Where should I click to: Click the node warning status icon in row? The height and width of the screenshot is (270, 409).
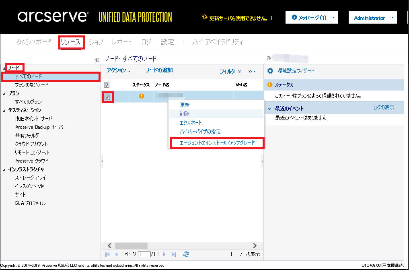(x=142, y=96)
